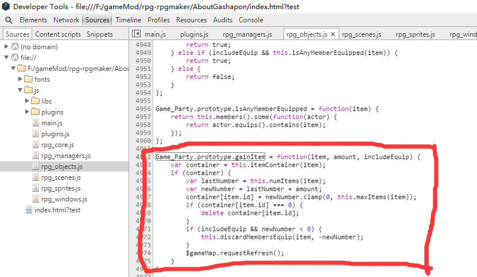The image size is (477, 277).
Task: Click the rpg_core.js file icon
Action: 36,144
